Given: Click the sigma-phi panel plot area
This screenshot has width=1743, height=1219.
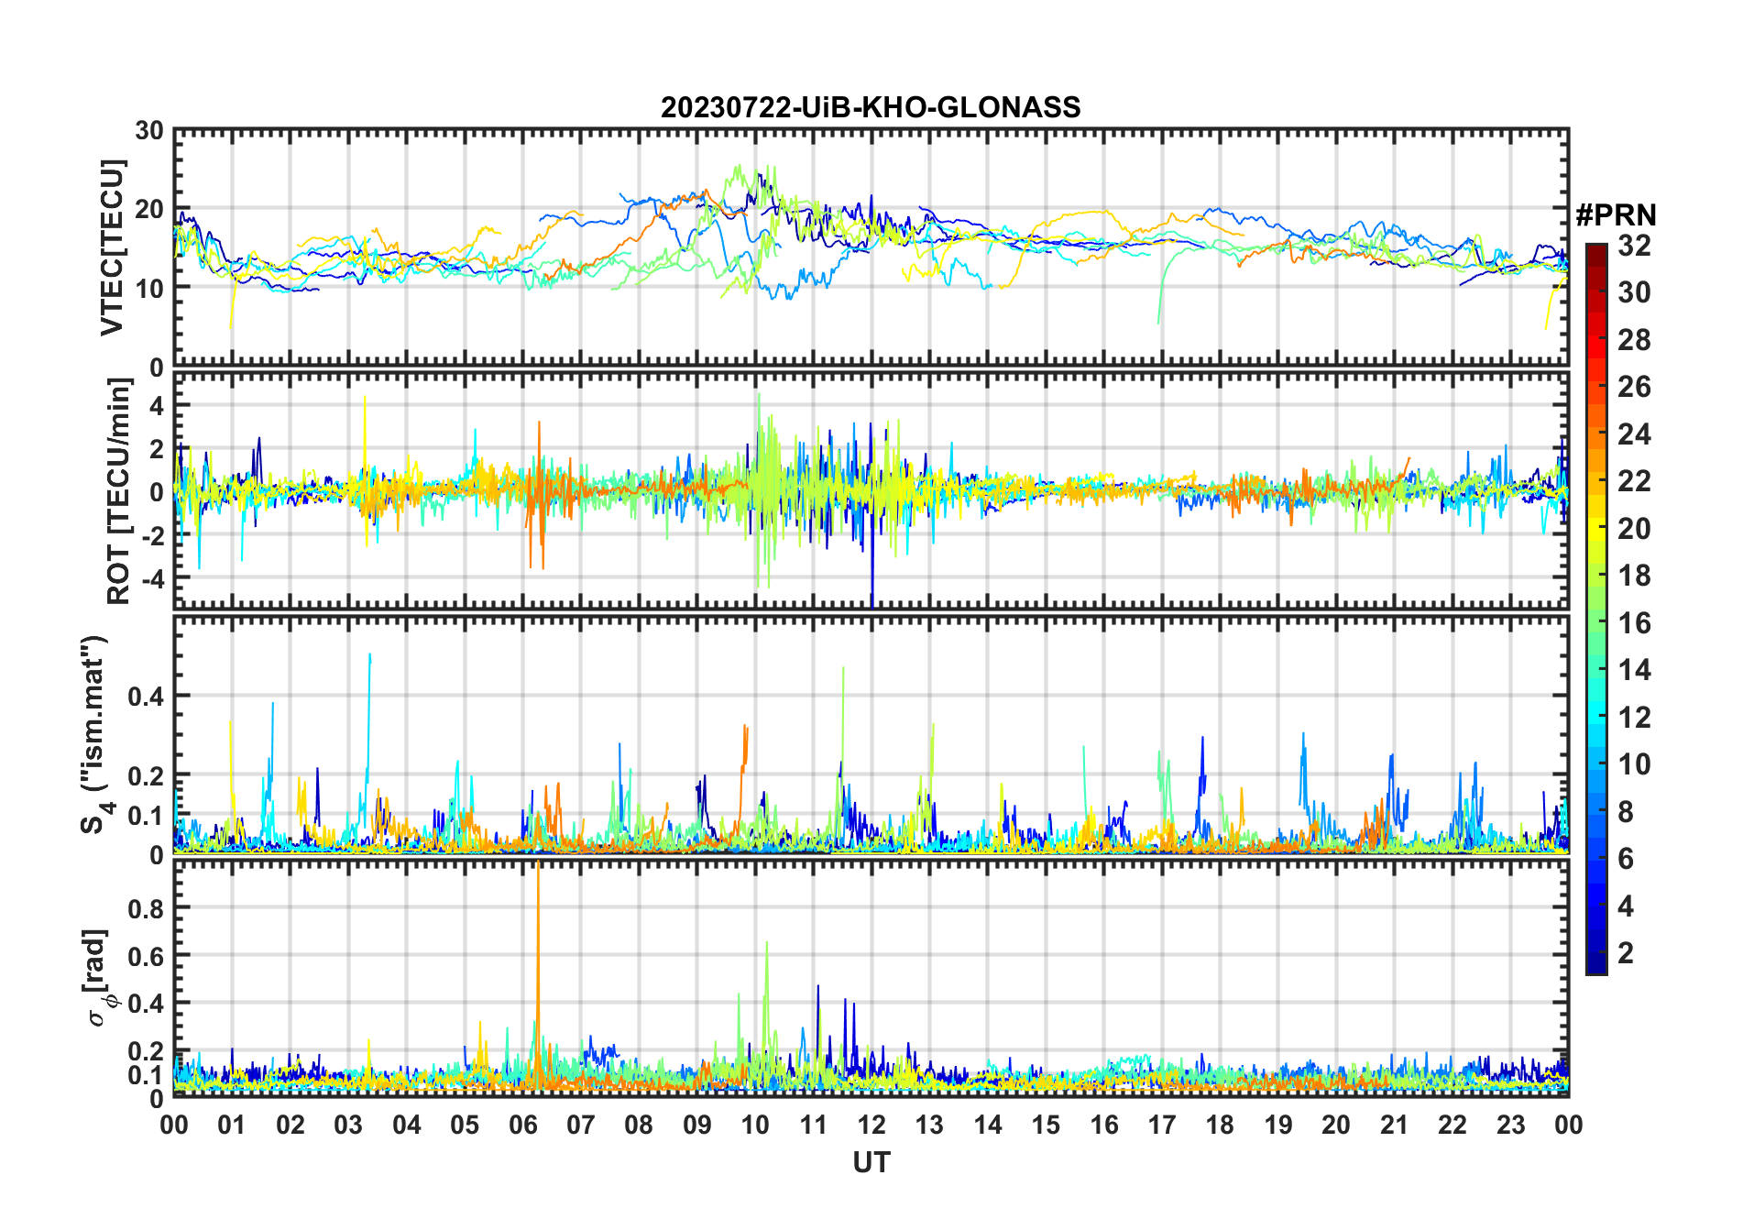Looking at the screenshot, I should pos(871,978).
